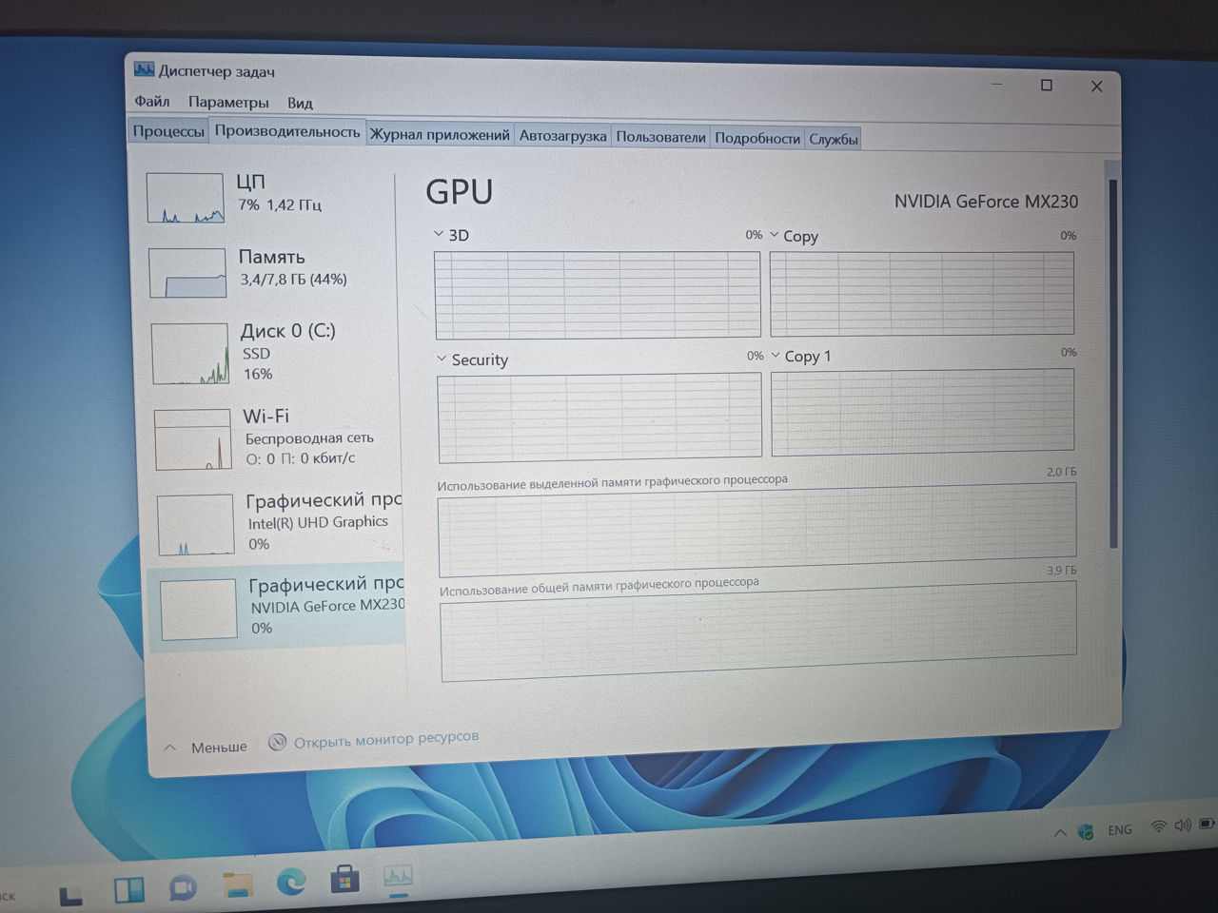Open the Task View taskbar icon

tap(71, 895)
